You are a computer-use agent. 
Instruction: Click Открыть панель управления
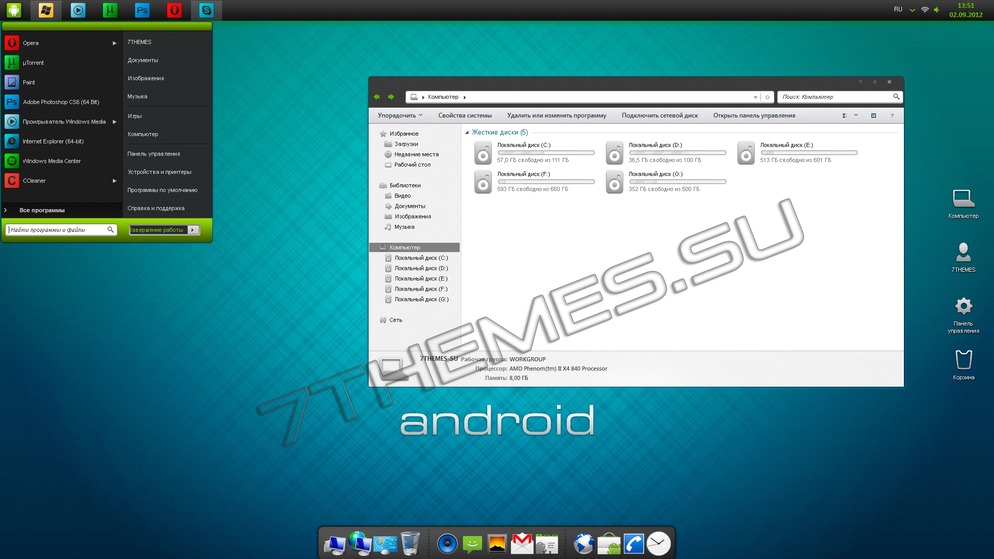pyautogui.click(x=754, y=115)
